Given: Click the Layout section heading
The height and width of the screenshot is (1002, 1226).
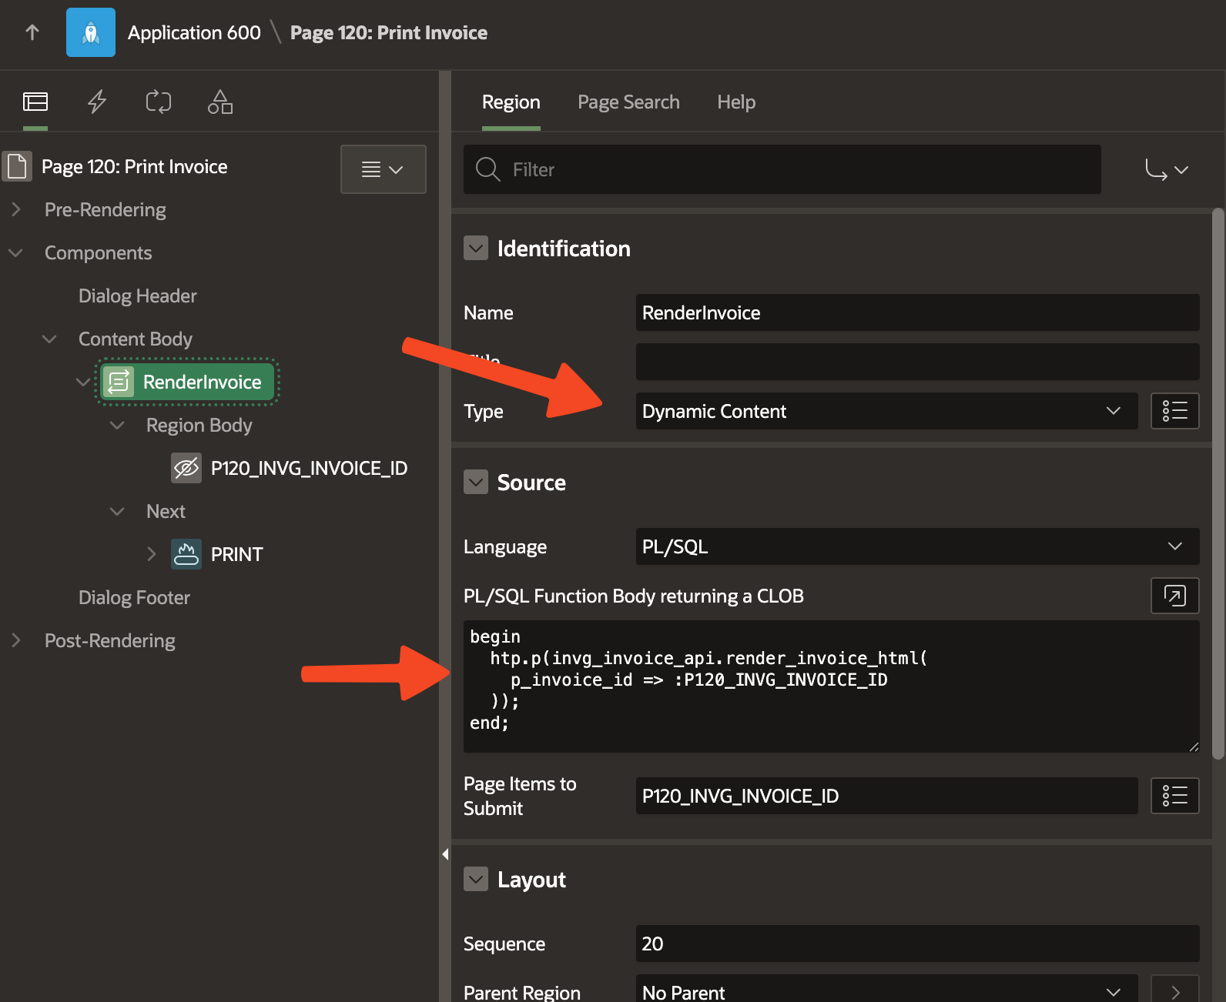Looking at the screenshot, I should pos(531,879).
